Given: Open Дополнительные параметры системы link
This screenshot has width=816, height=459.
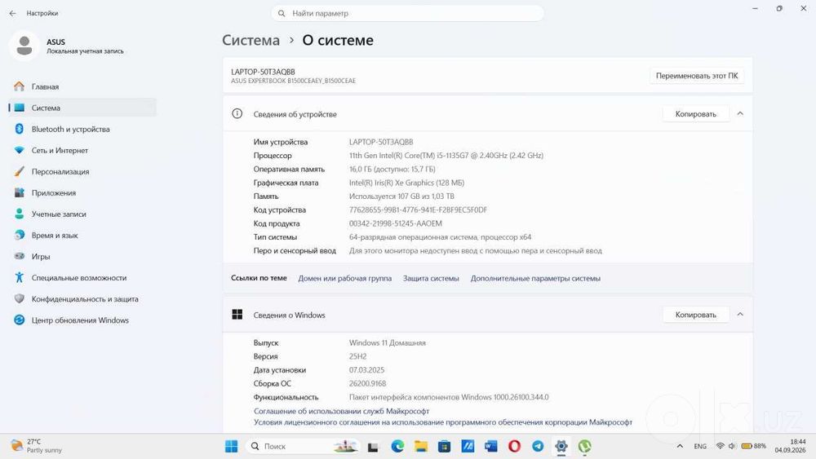Looking at the screenshot, I should (535, 279).
